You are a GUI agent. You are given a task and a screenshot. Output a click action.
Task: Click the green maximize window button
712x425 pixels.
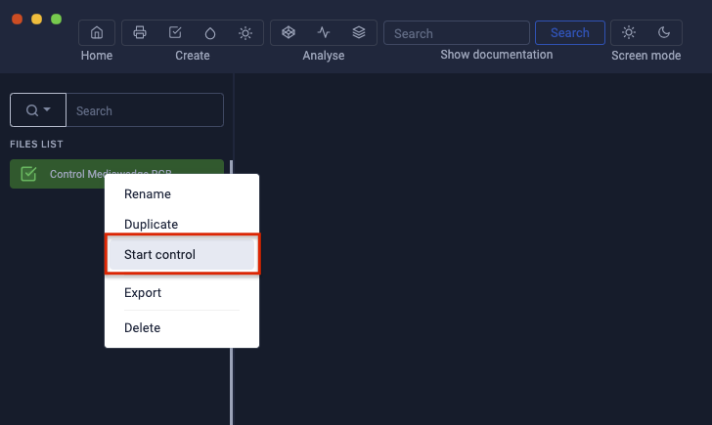(x=57, y=19)
